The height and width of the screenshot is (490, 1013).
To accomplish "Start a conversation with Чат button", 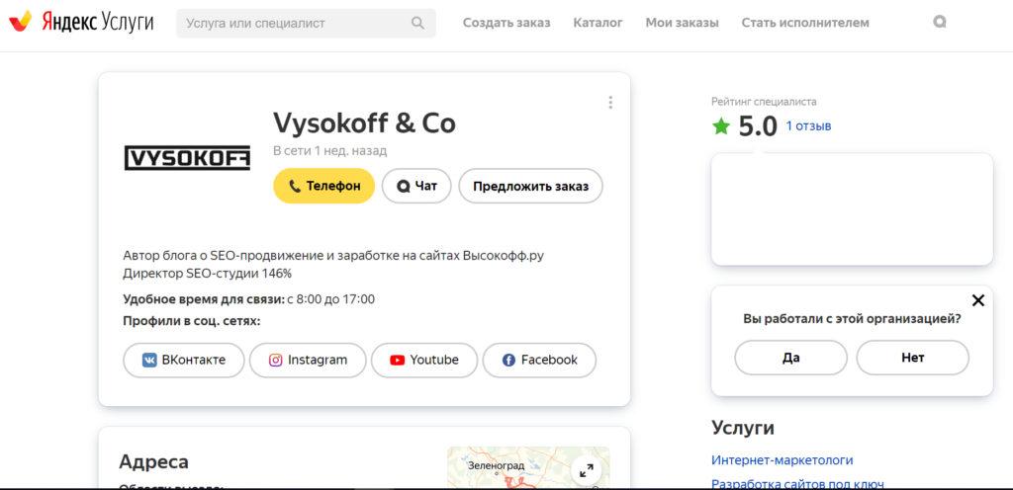I will (x=416, y=186).
